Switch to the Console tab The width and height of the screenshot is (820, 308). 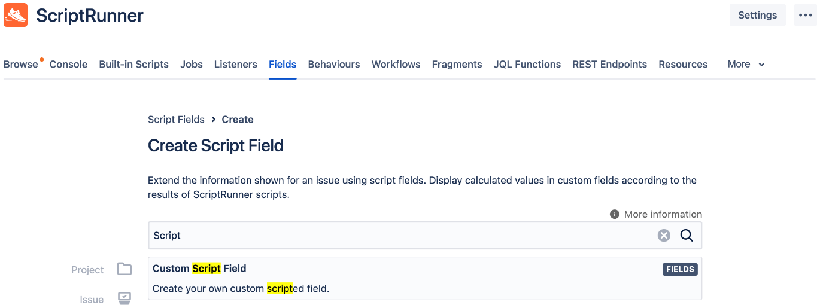tap(68, 64)
